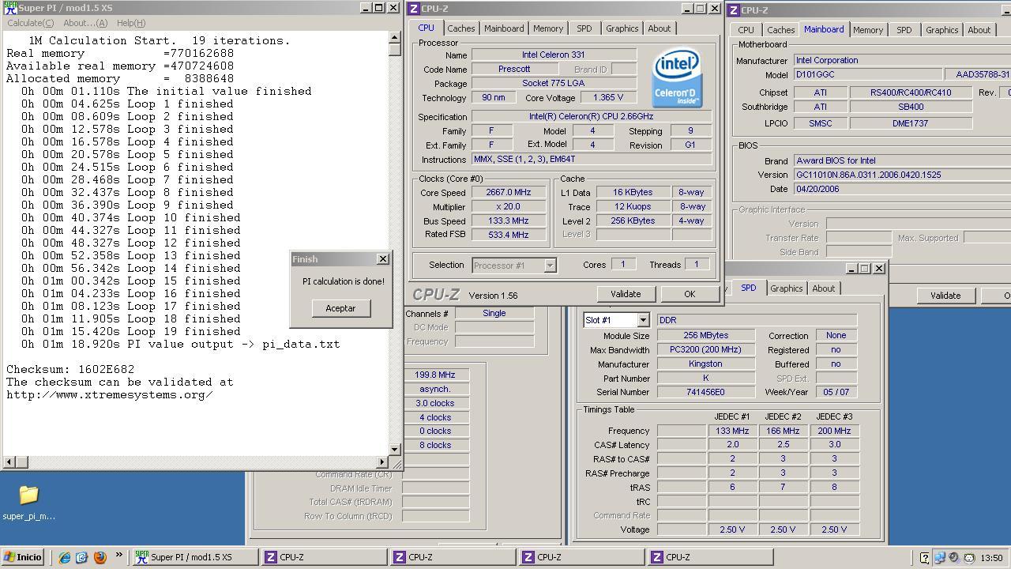Viewport: 1011px width, 569px height.
Task: Open Graphics tab in the front CPU-Z window
Action: (x=622, y=28)
